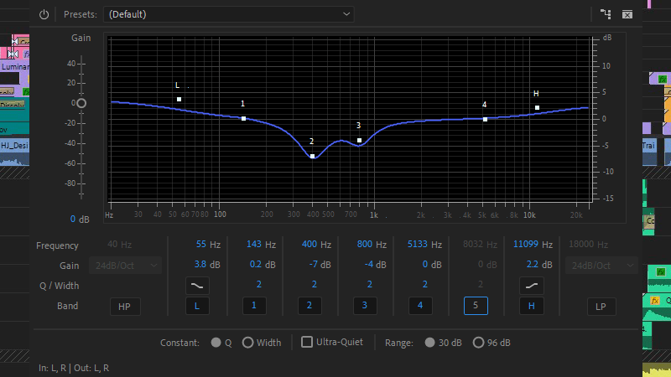Click the 5133 Hz frequency value

[x=418, y=244]
